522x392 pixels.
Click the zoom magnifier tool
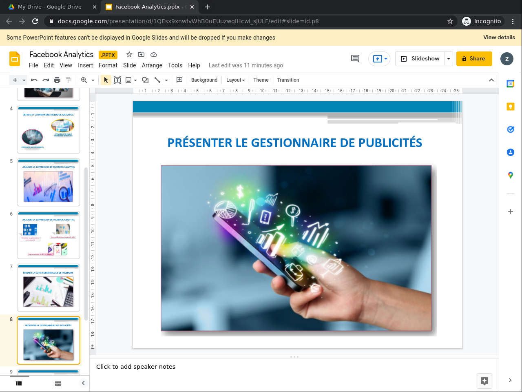click(84, 80)
